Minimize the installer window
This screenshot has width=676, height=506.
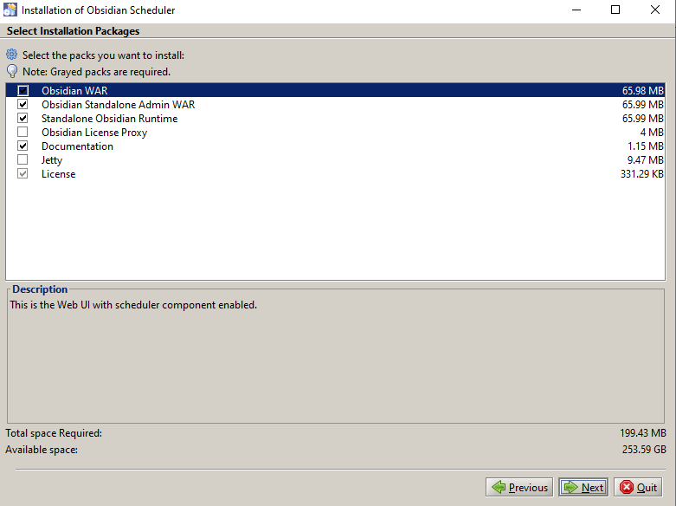[x=576, y=10]
